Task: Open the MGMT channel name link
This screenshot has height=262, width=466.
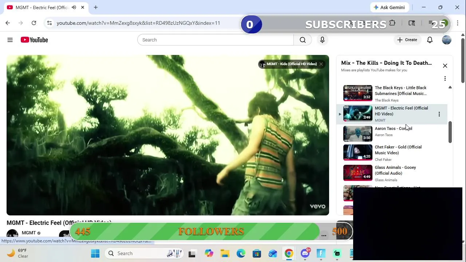Action: 29,233
